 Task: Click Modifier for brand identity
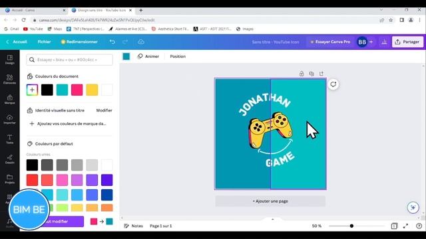[104, 110]
